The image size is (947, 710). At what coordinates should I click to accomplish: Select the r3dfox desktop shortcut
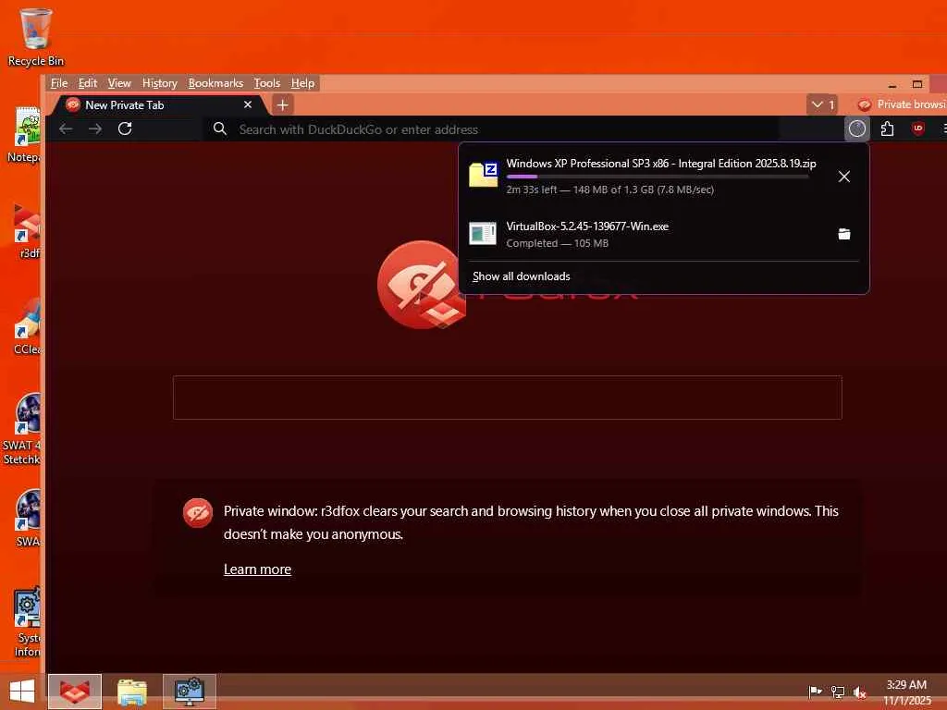coord(27,230)
